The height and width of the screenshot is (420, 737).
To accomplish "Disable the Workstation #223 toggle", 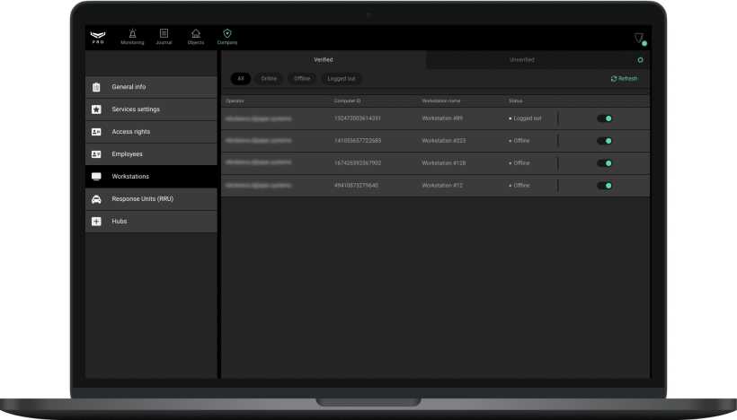I will (x=604, y=141).
